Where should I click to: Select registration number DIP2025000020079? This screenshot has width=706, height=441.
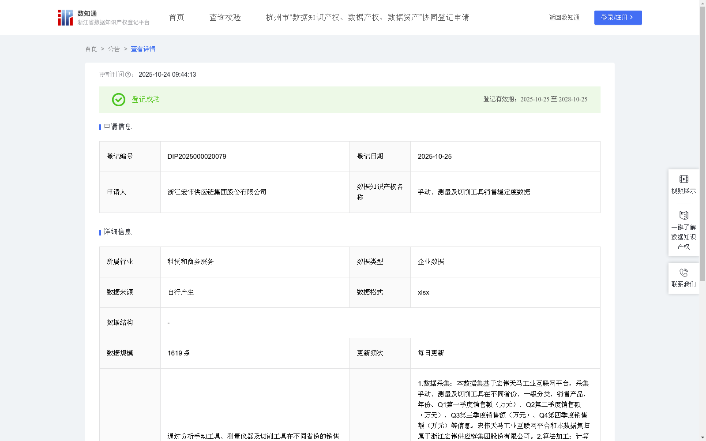tap(196, 157)
